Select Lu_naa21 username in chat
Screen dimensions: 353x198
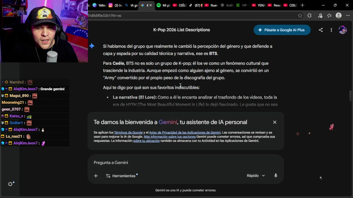[x=14, y=136]
